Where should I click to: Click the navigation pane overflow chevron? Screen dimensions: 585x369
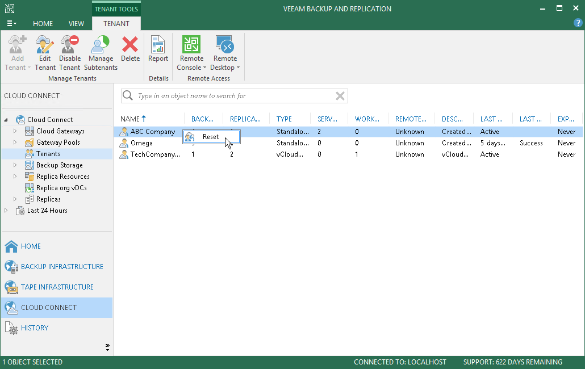pyautogui.click(x=107, y=347)
